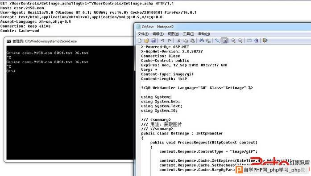Click the 'Content-Type: image/gif' header line
The image size is (311, 176).
[x=167, y=74]
